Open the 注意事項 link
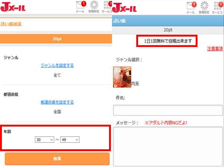 215,49
